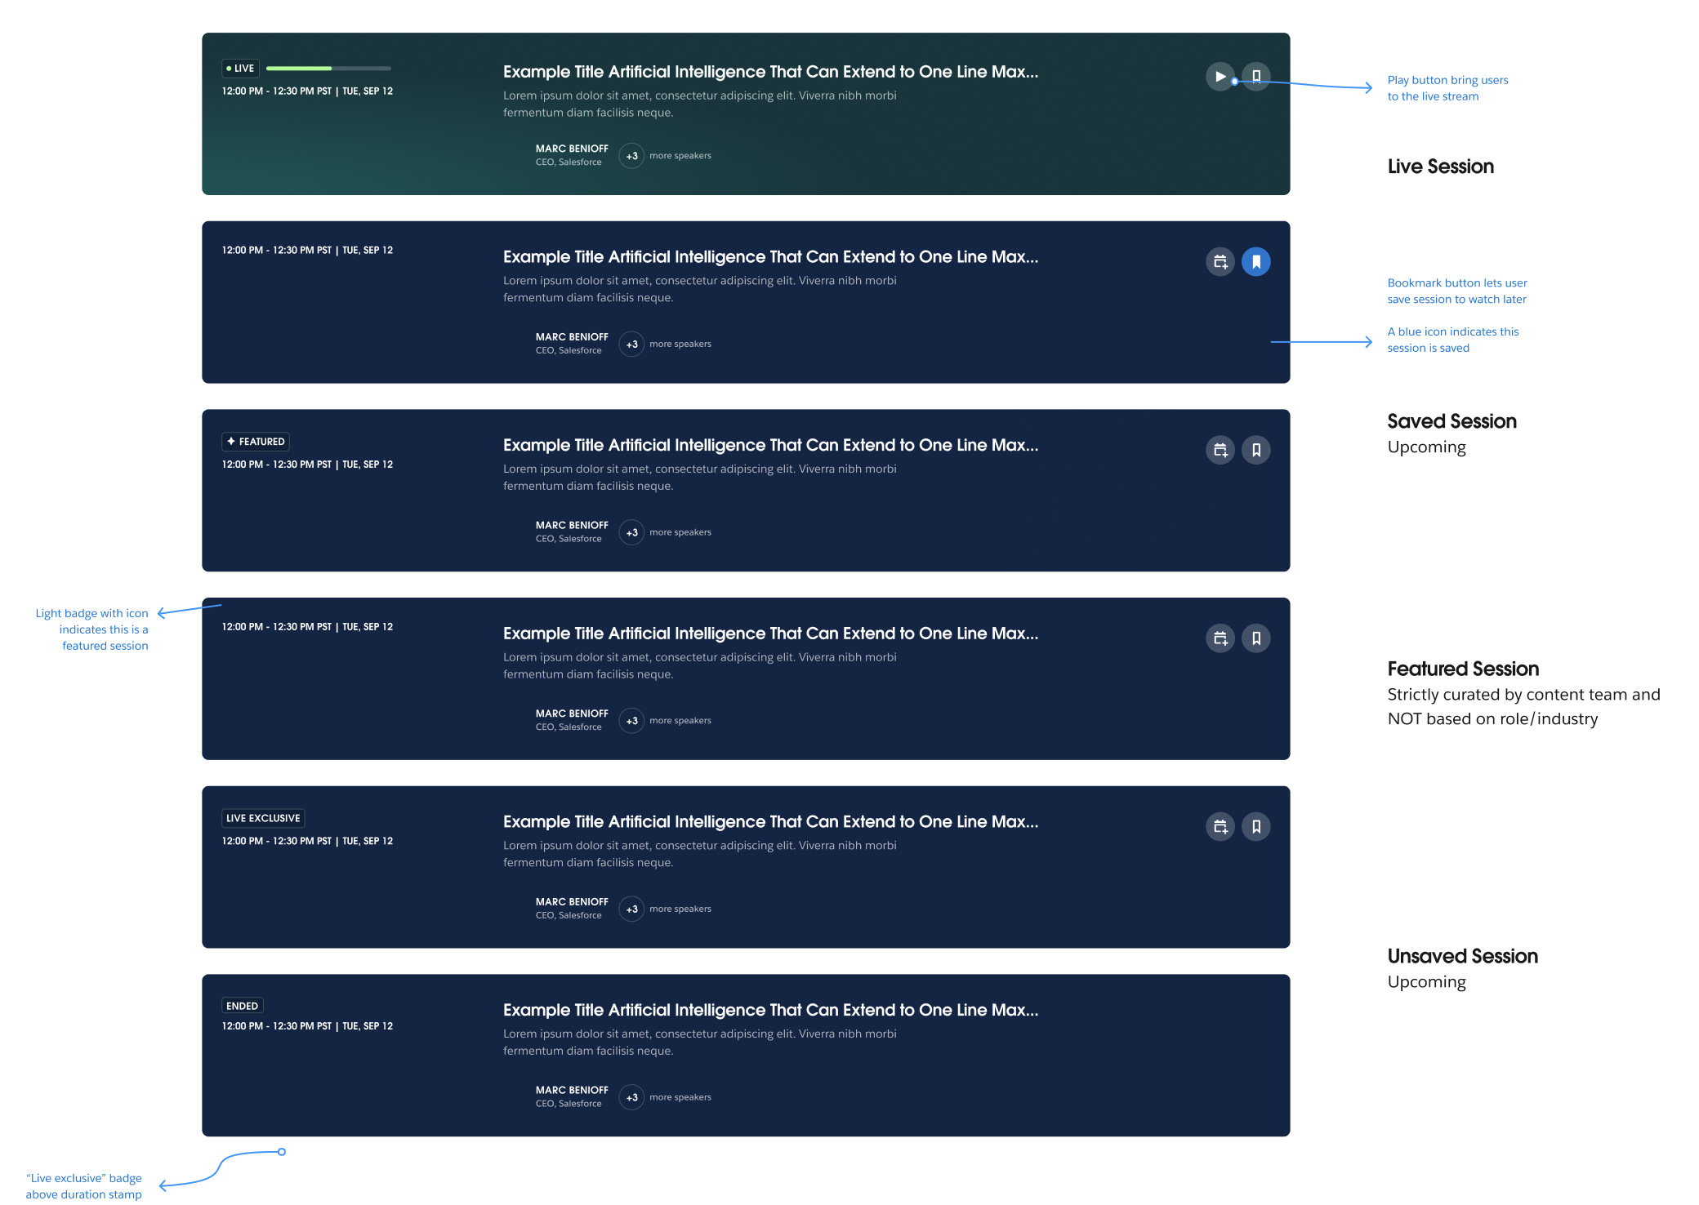1699x1205 pixels.
Task: Click the "Saved Session" heading
Action: (1452, 421)
